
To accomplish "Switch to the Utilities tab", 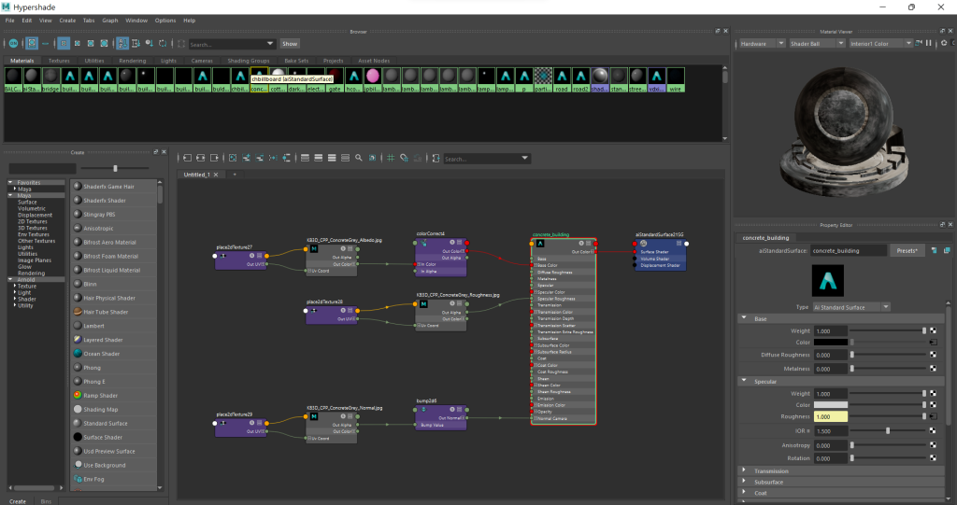I will (x=94, y=61).
